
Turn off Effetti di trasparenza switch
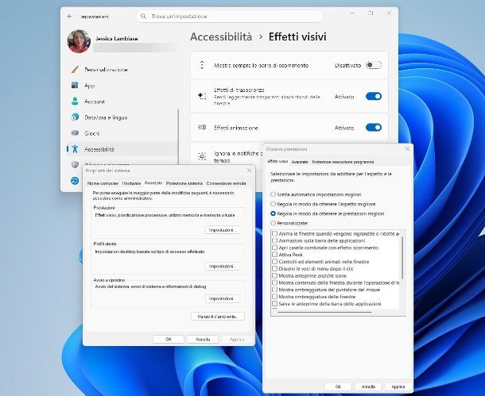tap(374, 96)
